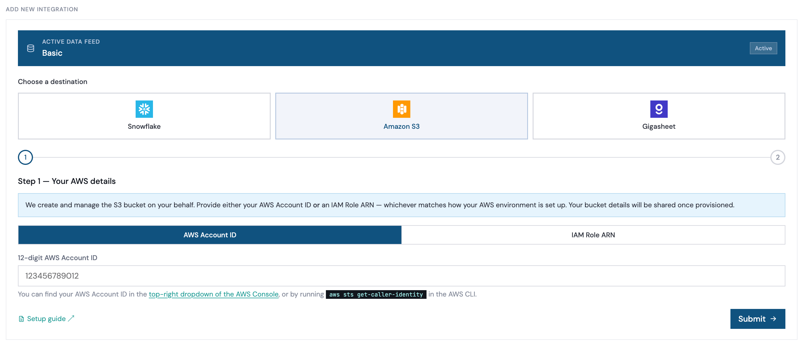Click the aws sts get-caller-identity code snippet
The height and width of the screenshot is (343, 801).
click(x=376, y=294)
